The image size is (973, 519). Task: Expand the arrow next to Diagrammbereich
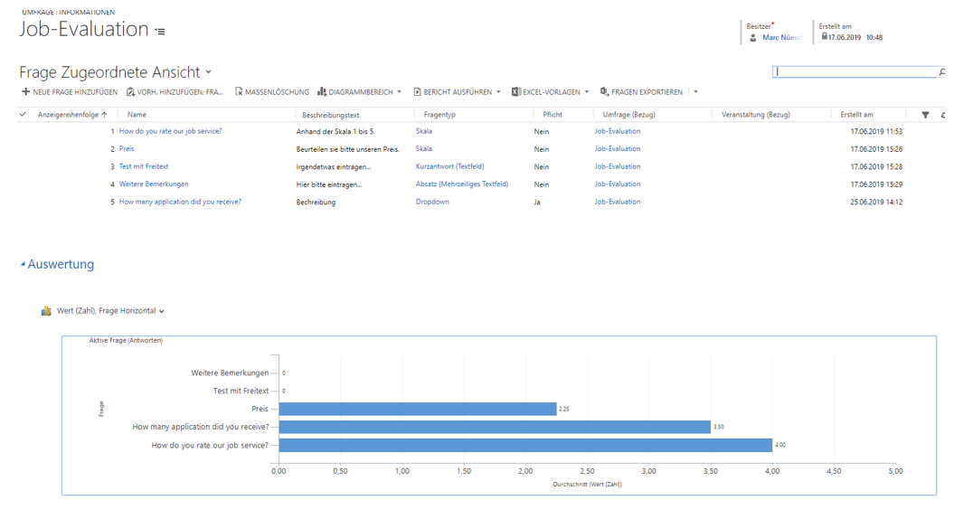pos(399,92)
